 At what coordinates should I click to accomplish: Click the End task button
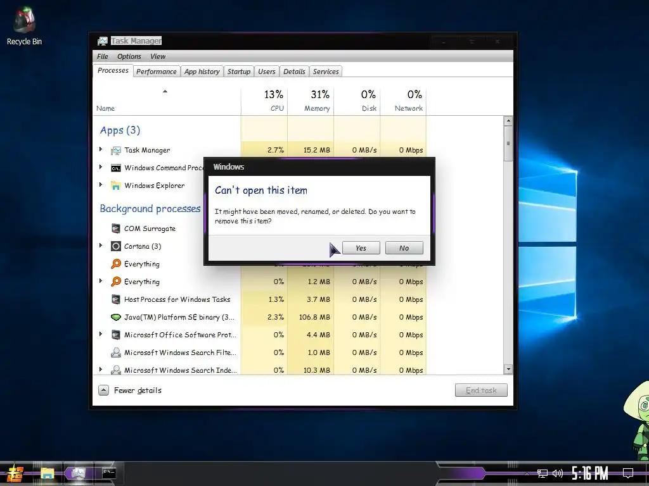click(481, 390)
